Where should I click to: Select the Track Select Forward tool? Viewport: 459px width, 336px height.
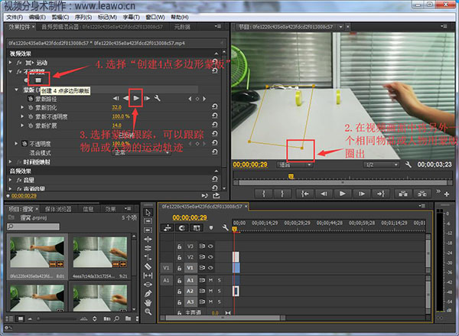[148, 221]
